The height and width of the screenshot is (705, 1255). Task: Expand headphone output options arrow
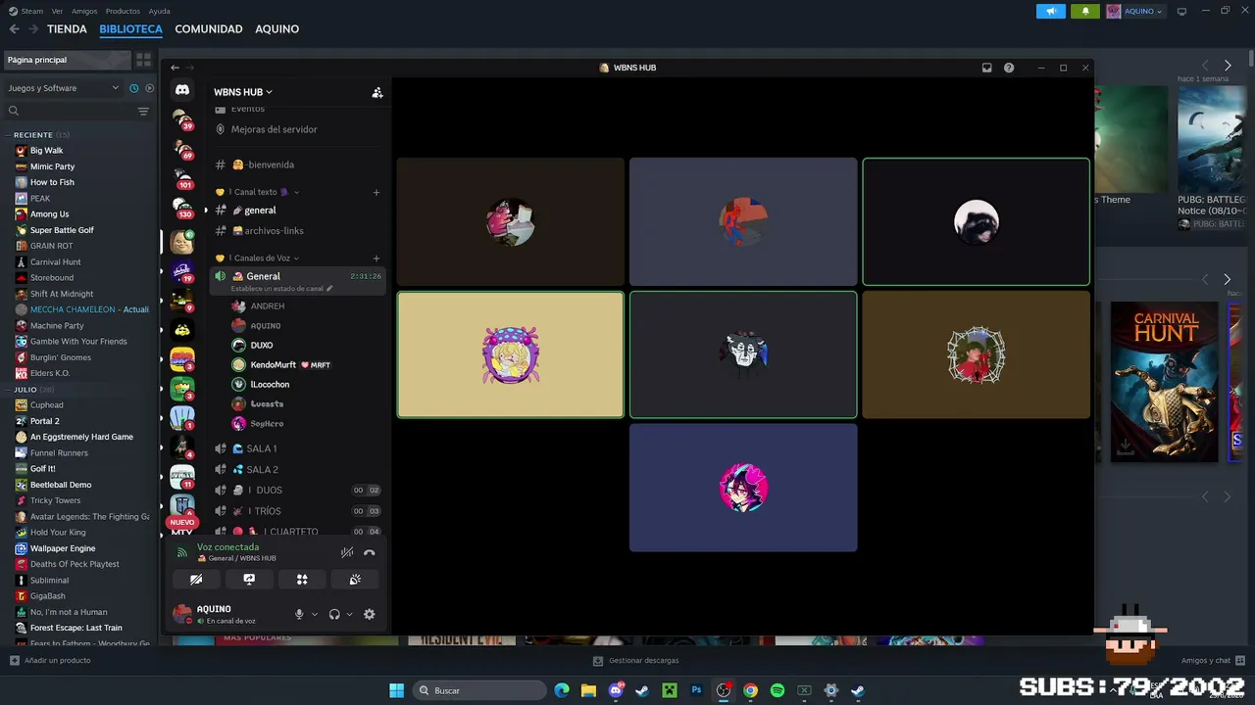coord(349,614)
